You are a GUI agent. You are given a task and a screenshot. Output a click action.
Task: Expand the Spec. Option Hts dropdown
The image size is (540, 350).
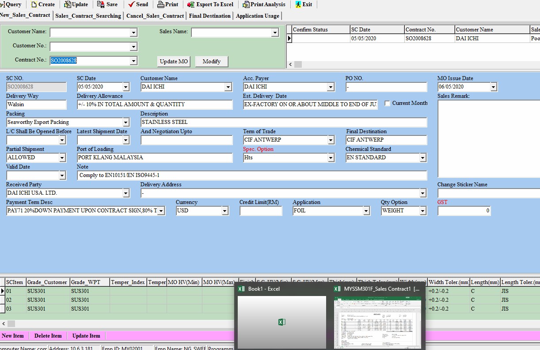[x=331, y=158]
